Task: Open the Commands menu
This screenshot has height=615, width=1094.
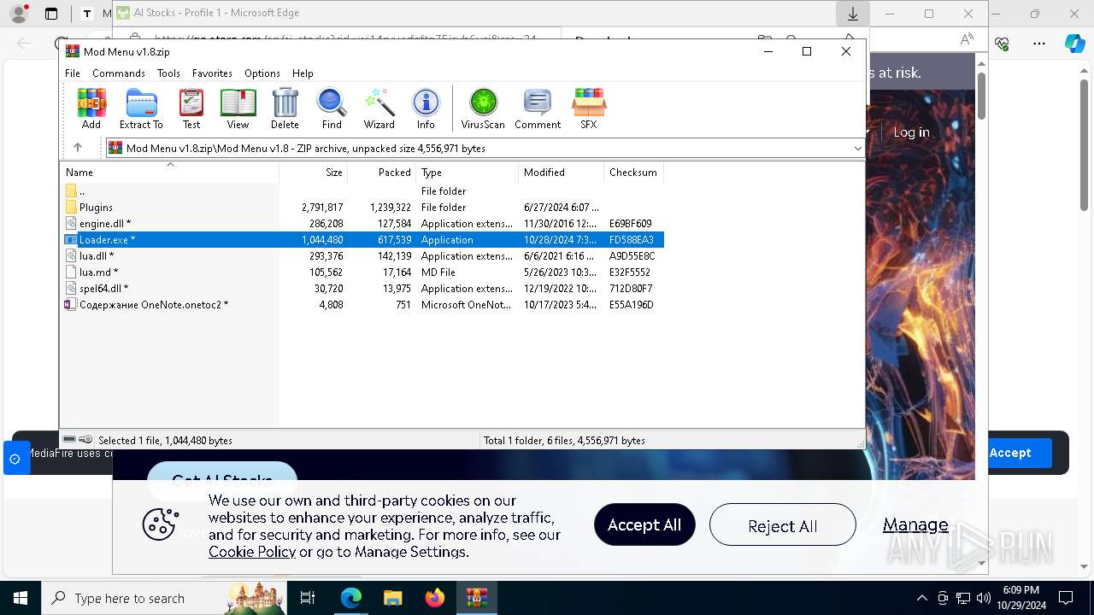Action: point(119,73)
